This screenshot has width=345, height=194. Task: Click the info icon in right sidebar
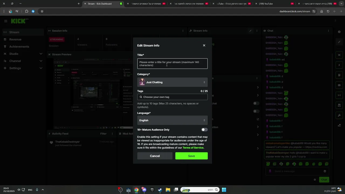coord(339,32)
